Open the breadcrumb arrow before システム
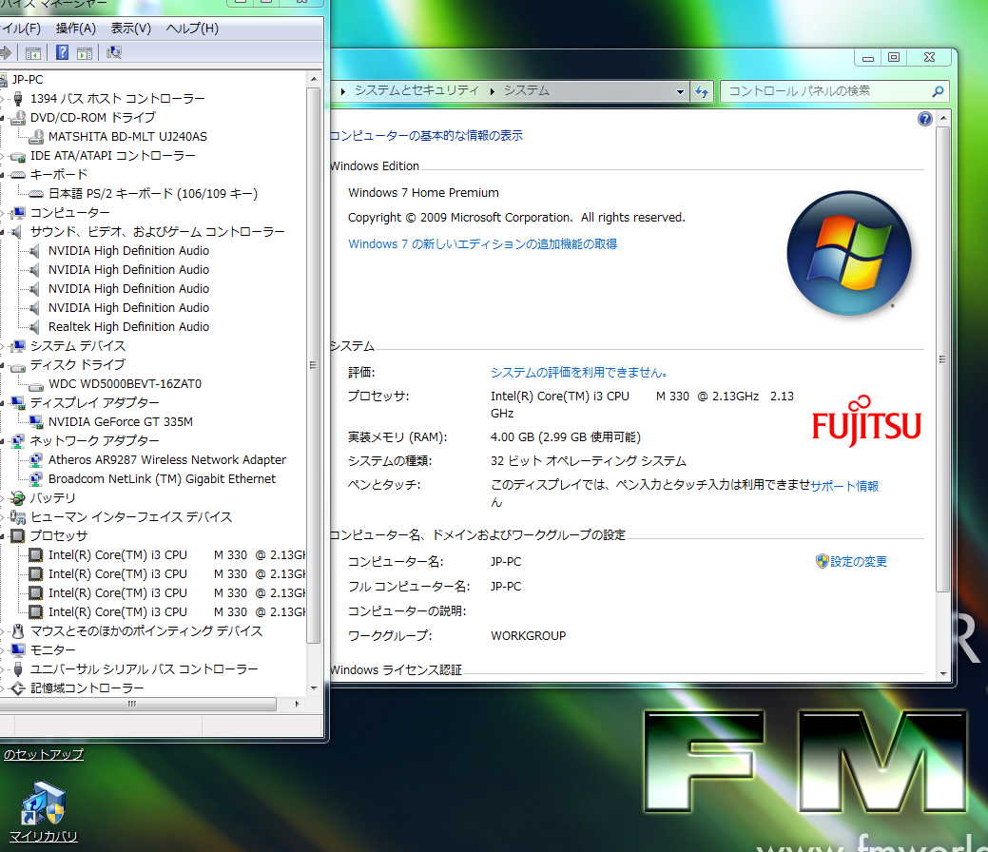 point(493,92)
